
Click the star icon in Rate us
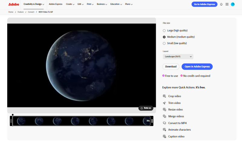[x=142, y=108]
